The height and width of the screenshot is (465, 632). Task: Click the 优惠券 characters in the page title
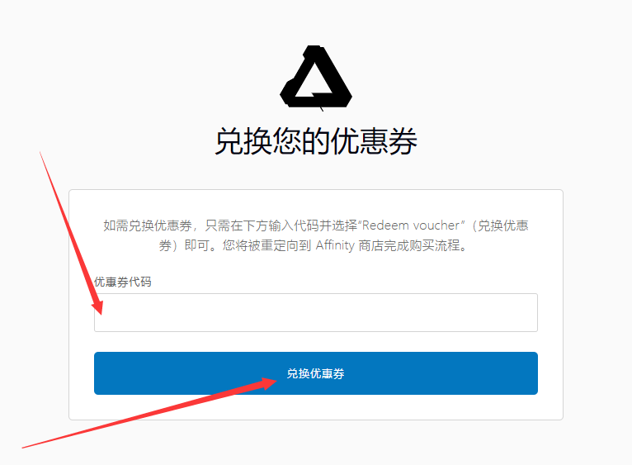(374, 141)
